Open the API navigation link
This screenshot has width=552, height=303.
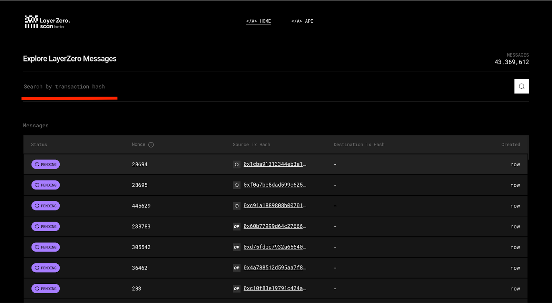point(302,21)
